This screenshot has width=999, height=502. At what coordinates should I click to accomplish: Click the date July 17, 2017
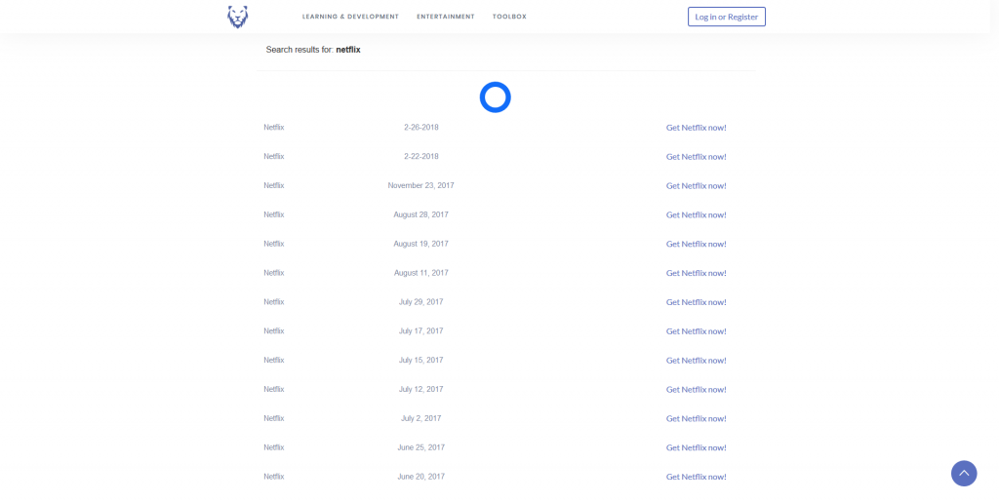[421, 331]
